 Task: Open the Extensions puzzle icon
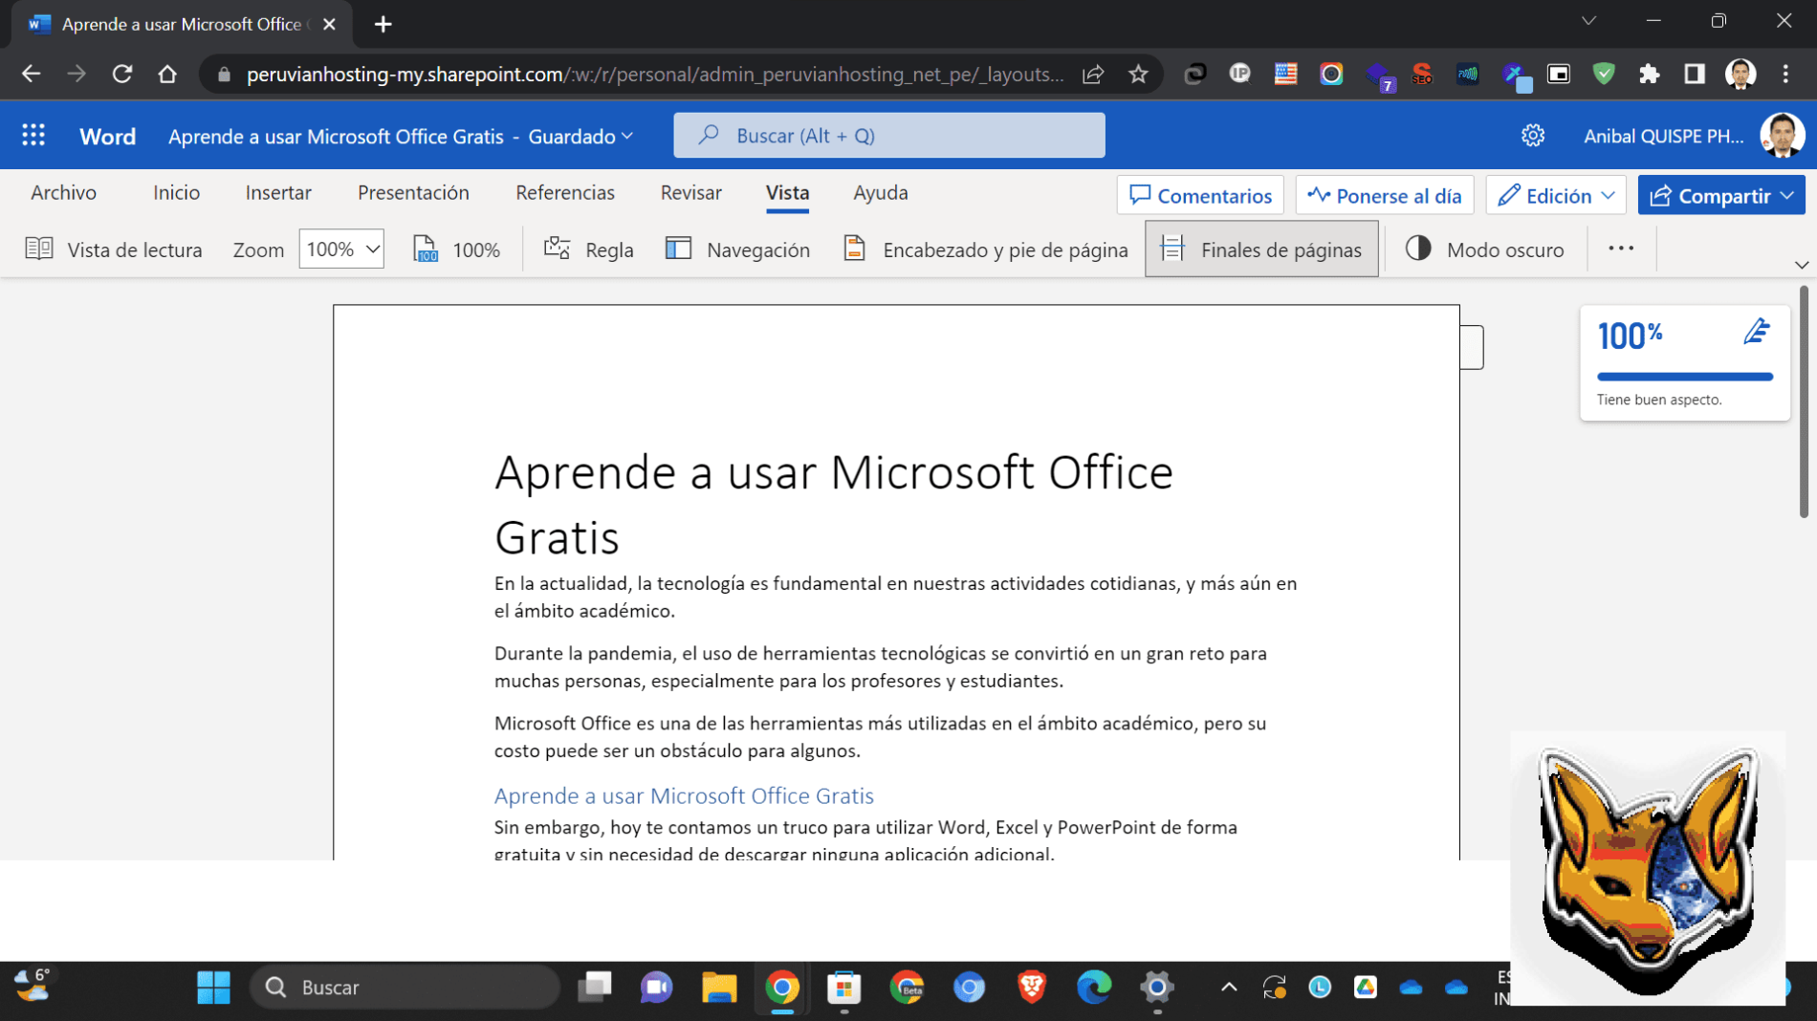tap(1649, 74)
